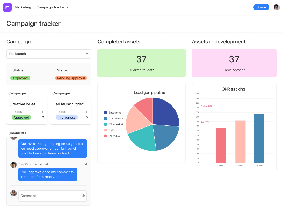Click the Mid-market legend marker icon
Screen dimensions: 283x212
pyautogui.click(x=105, y=124)
